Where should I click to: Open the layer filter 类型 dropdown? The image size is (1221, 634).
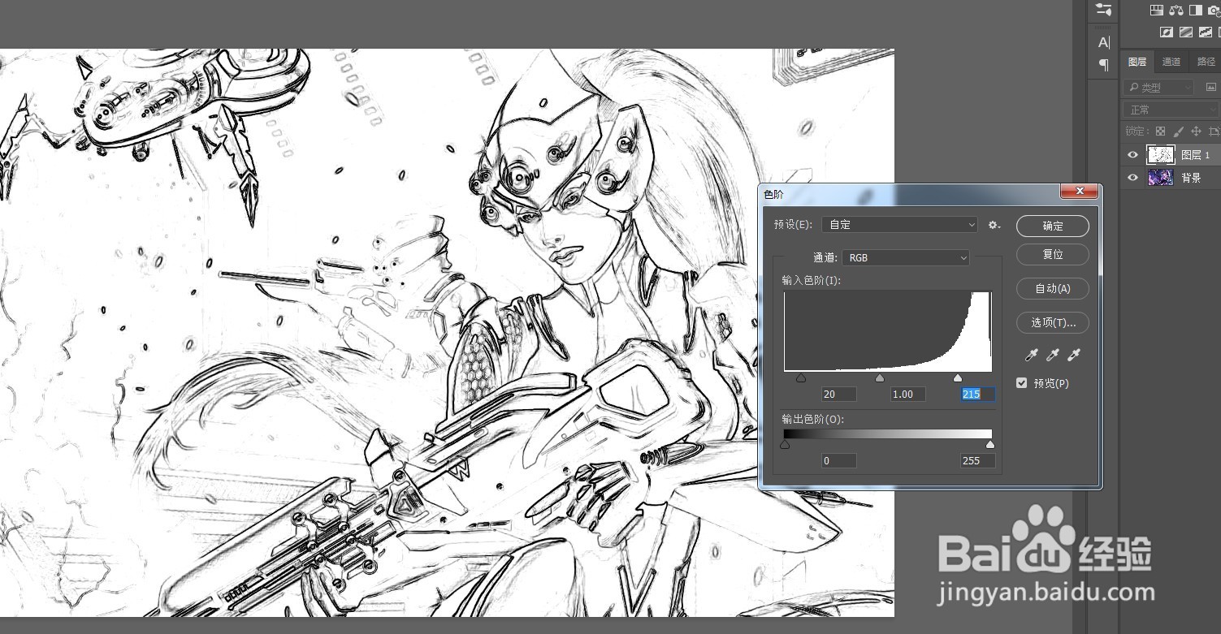(x=1159, y=87)
